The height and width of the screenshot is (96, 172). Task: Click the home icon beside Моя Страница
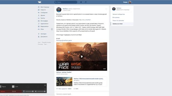pyautogui.click(x=39, y=7)
